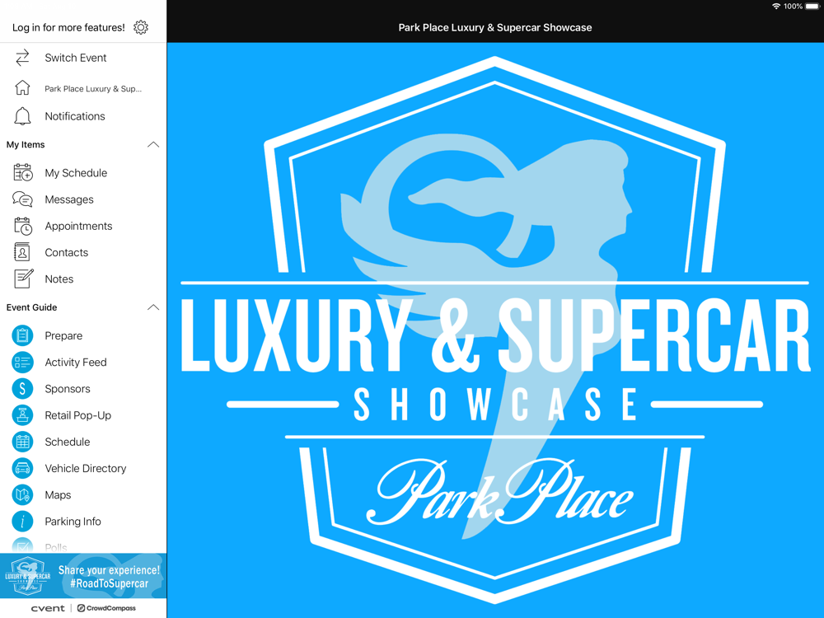Open the Notes pencil icon
824x618 pixels.
click(23, 279)
